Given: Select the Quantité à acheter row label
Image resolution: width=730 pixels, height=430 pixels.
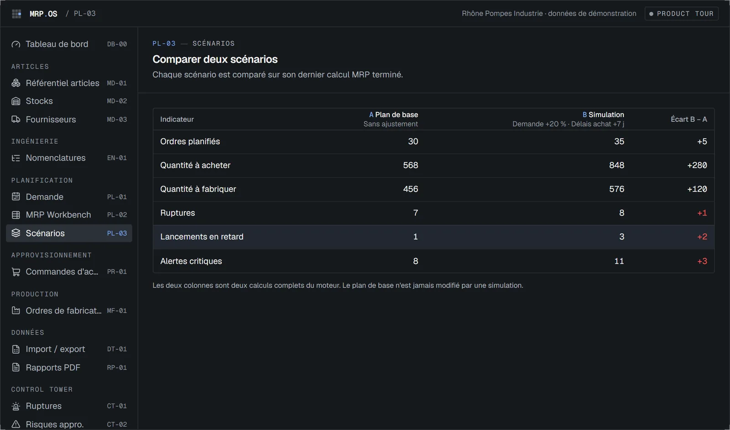Looking at the screenshot, I should pos(195,165).
